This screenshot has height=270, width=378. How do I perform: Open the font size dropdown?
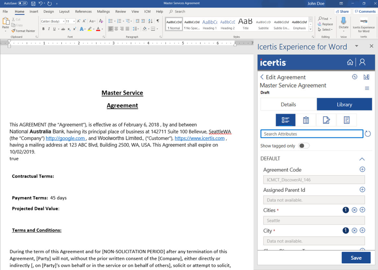(x=74, y=21)
